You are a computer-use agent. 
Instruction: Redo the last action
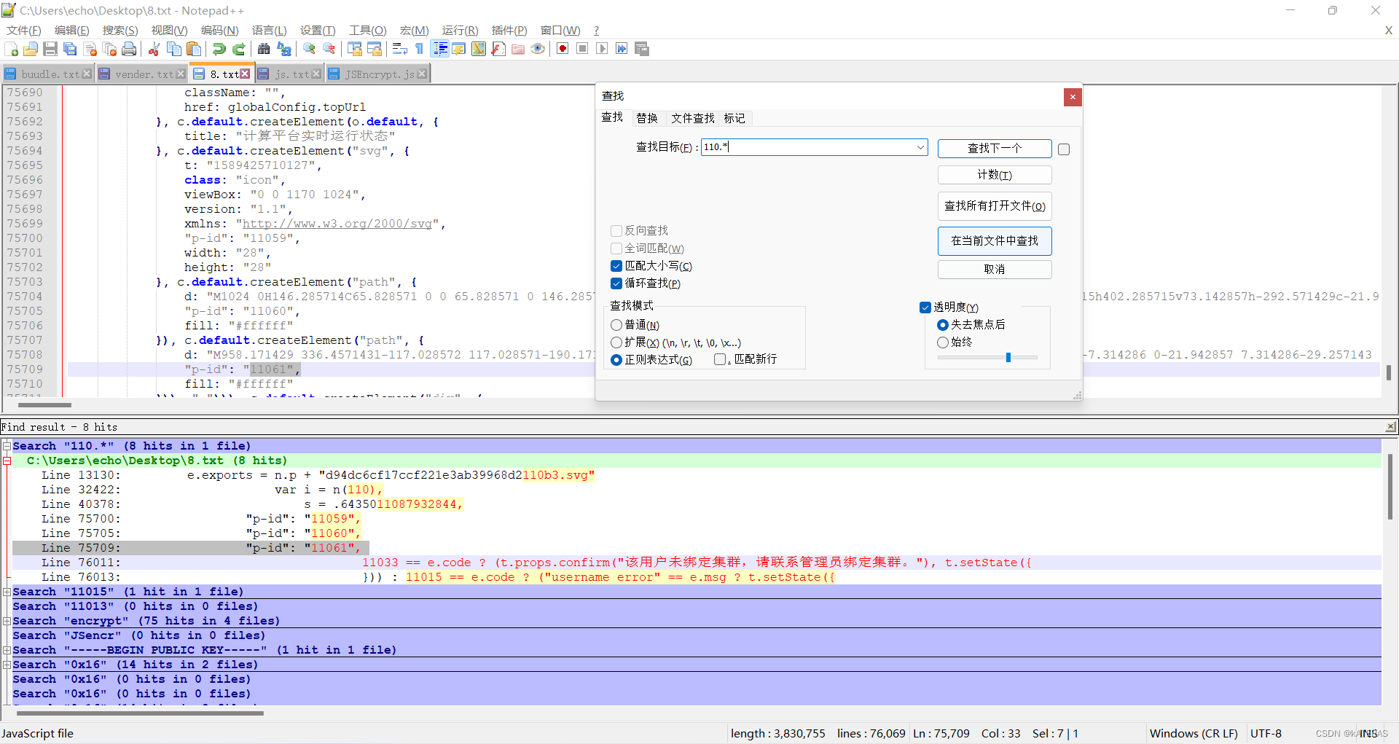(238, 49)
